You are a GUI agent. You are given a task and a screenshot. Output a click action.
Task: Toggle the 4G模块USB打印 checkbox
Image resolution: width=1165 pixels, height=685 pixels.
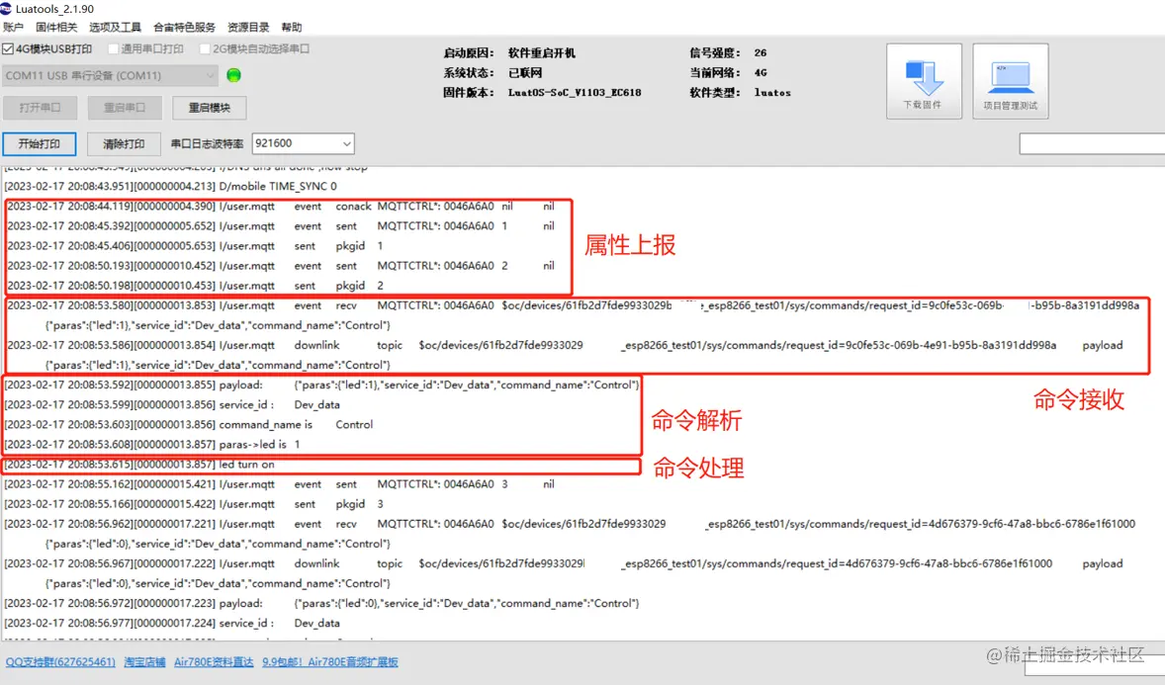coord(8,49)
